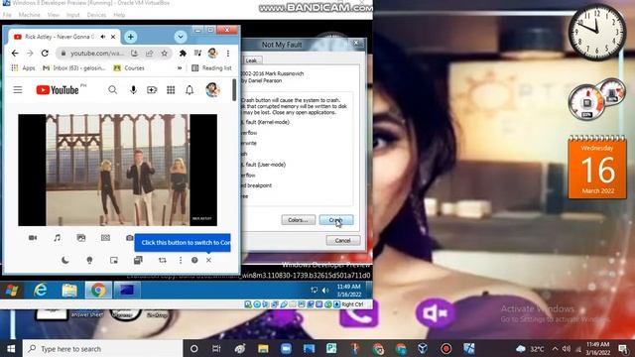Image resolution: width=635 pixels, height=357 pixels.
Task: Click the YouTube account avatar
Action: click(x=212, y=90)
